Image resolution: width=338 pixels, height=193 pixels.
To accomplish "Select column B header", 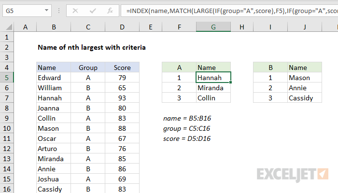I will (x=54, y=27).
